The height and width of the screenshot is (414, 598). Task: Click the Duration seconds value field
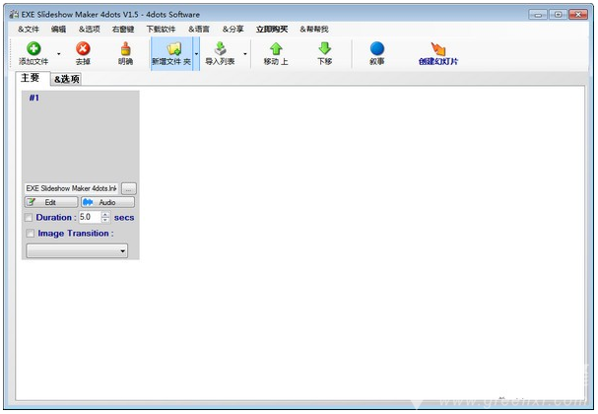(90, 217)
